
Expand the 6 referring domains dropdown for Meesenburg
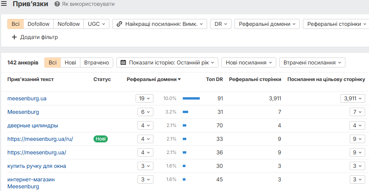tap(145, 112)
